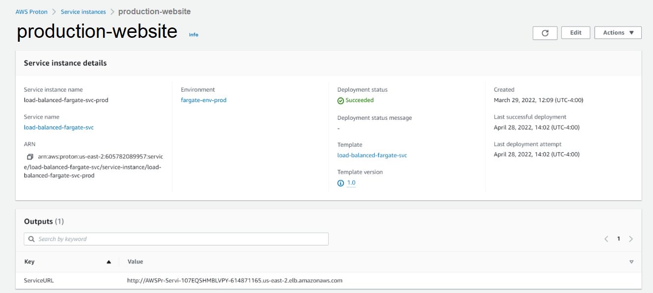
Task: Copy the ARN with the copy icon
Action: [30, 157]
